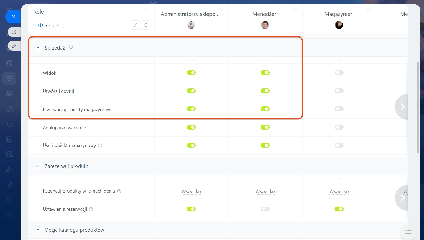Collapse the Zarezerwuj produkt section
The width and height of the screenshot is (424, 240).
[38, 166]
